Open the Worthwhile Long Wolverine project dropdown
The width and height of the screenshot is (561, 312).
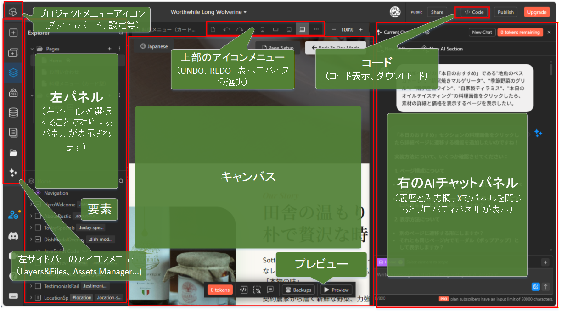click(x=209, y=13)
